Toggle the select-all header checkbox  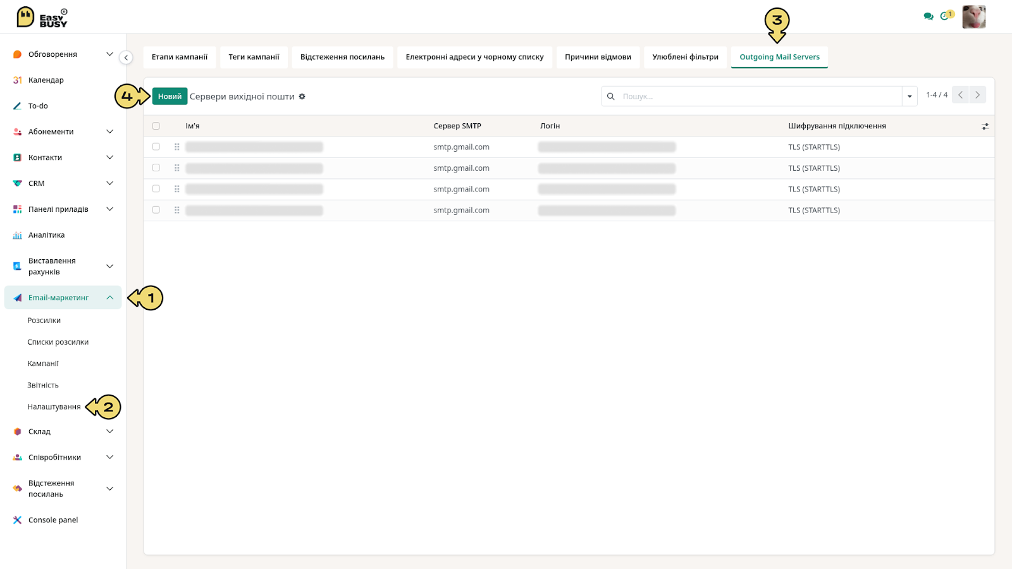[156, 126]
